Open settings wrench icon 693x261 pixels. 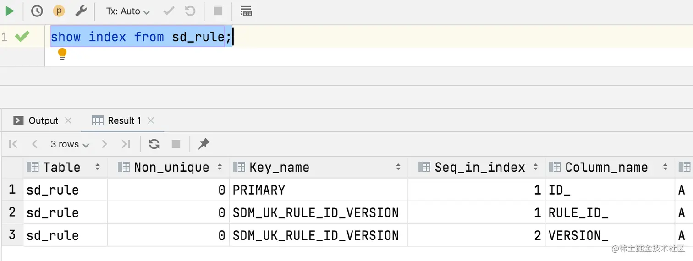coord(81,11)
